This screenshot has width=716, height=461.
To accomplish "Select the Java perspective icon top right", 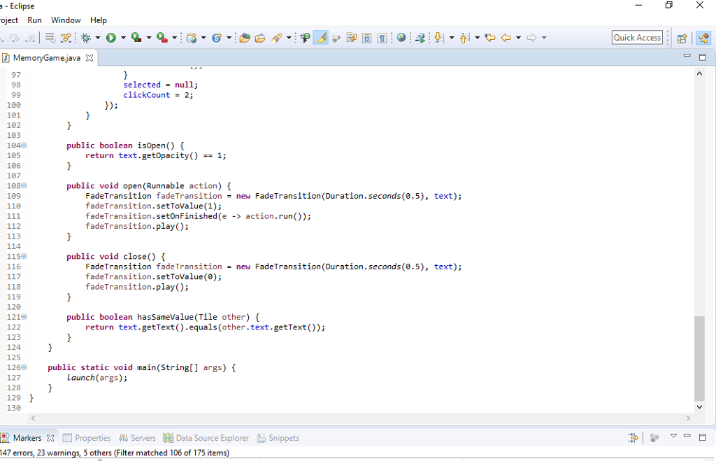I will 703,37.
